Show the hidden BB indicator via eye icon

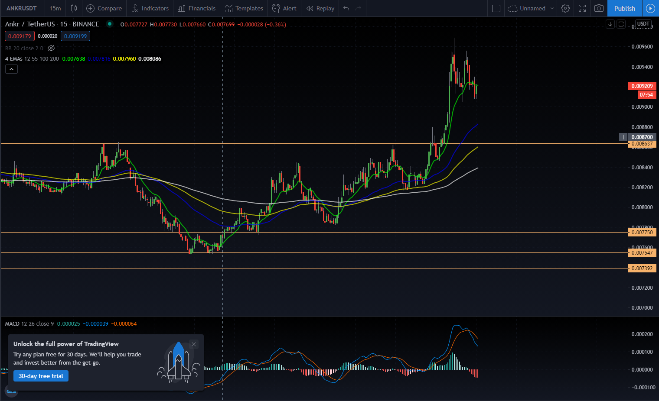coord(51,48)
